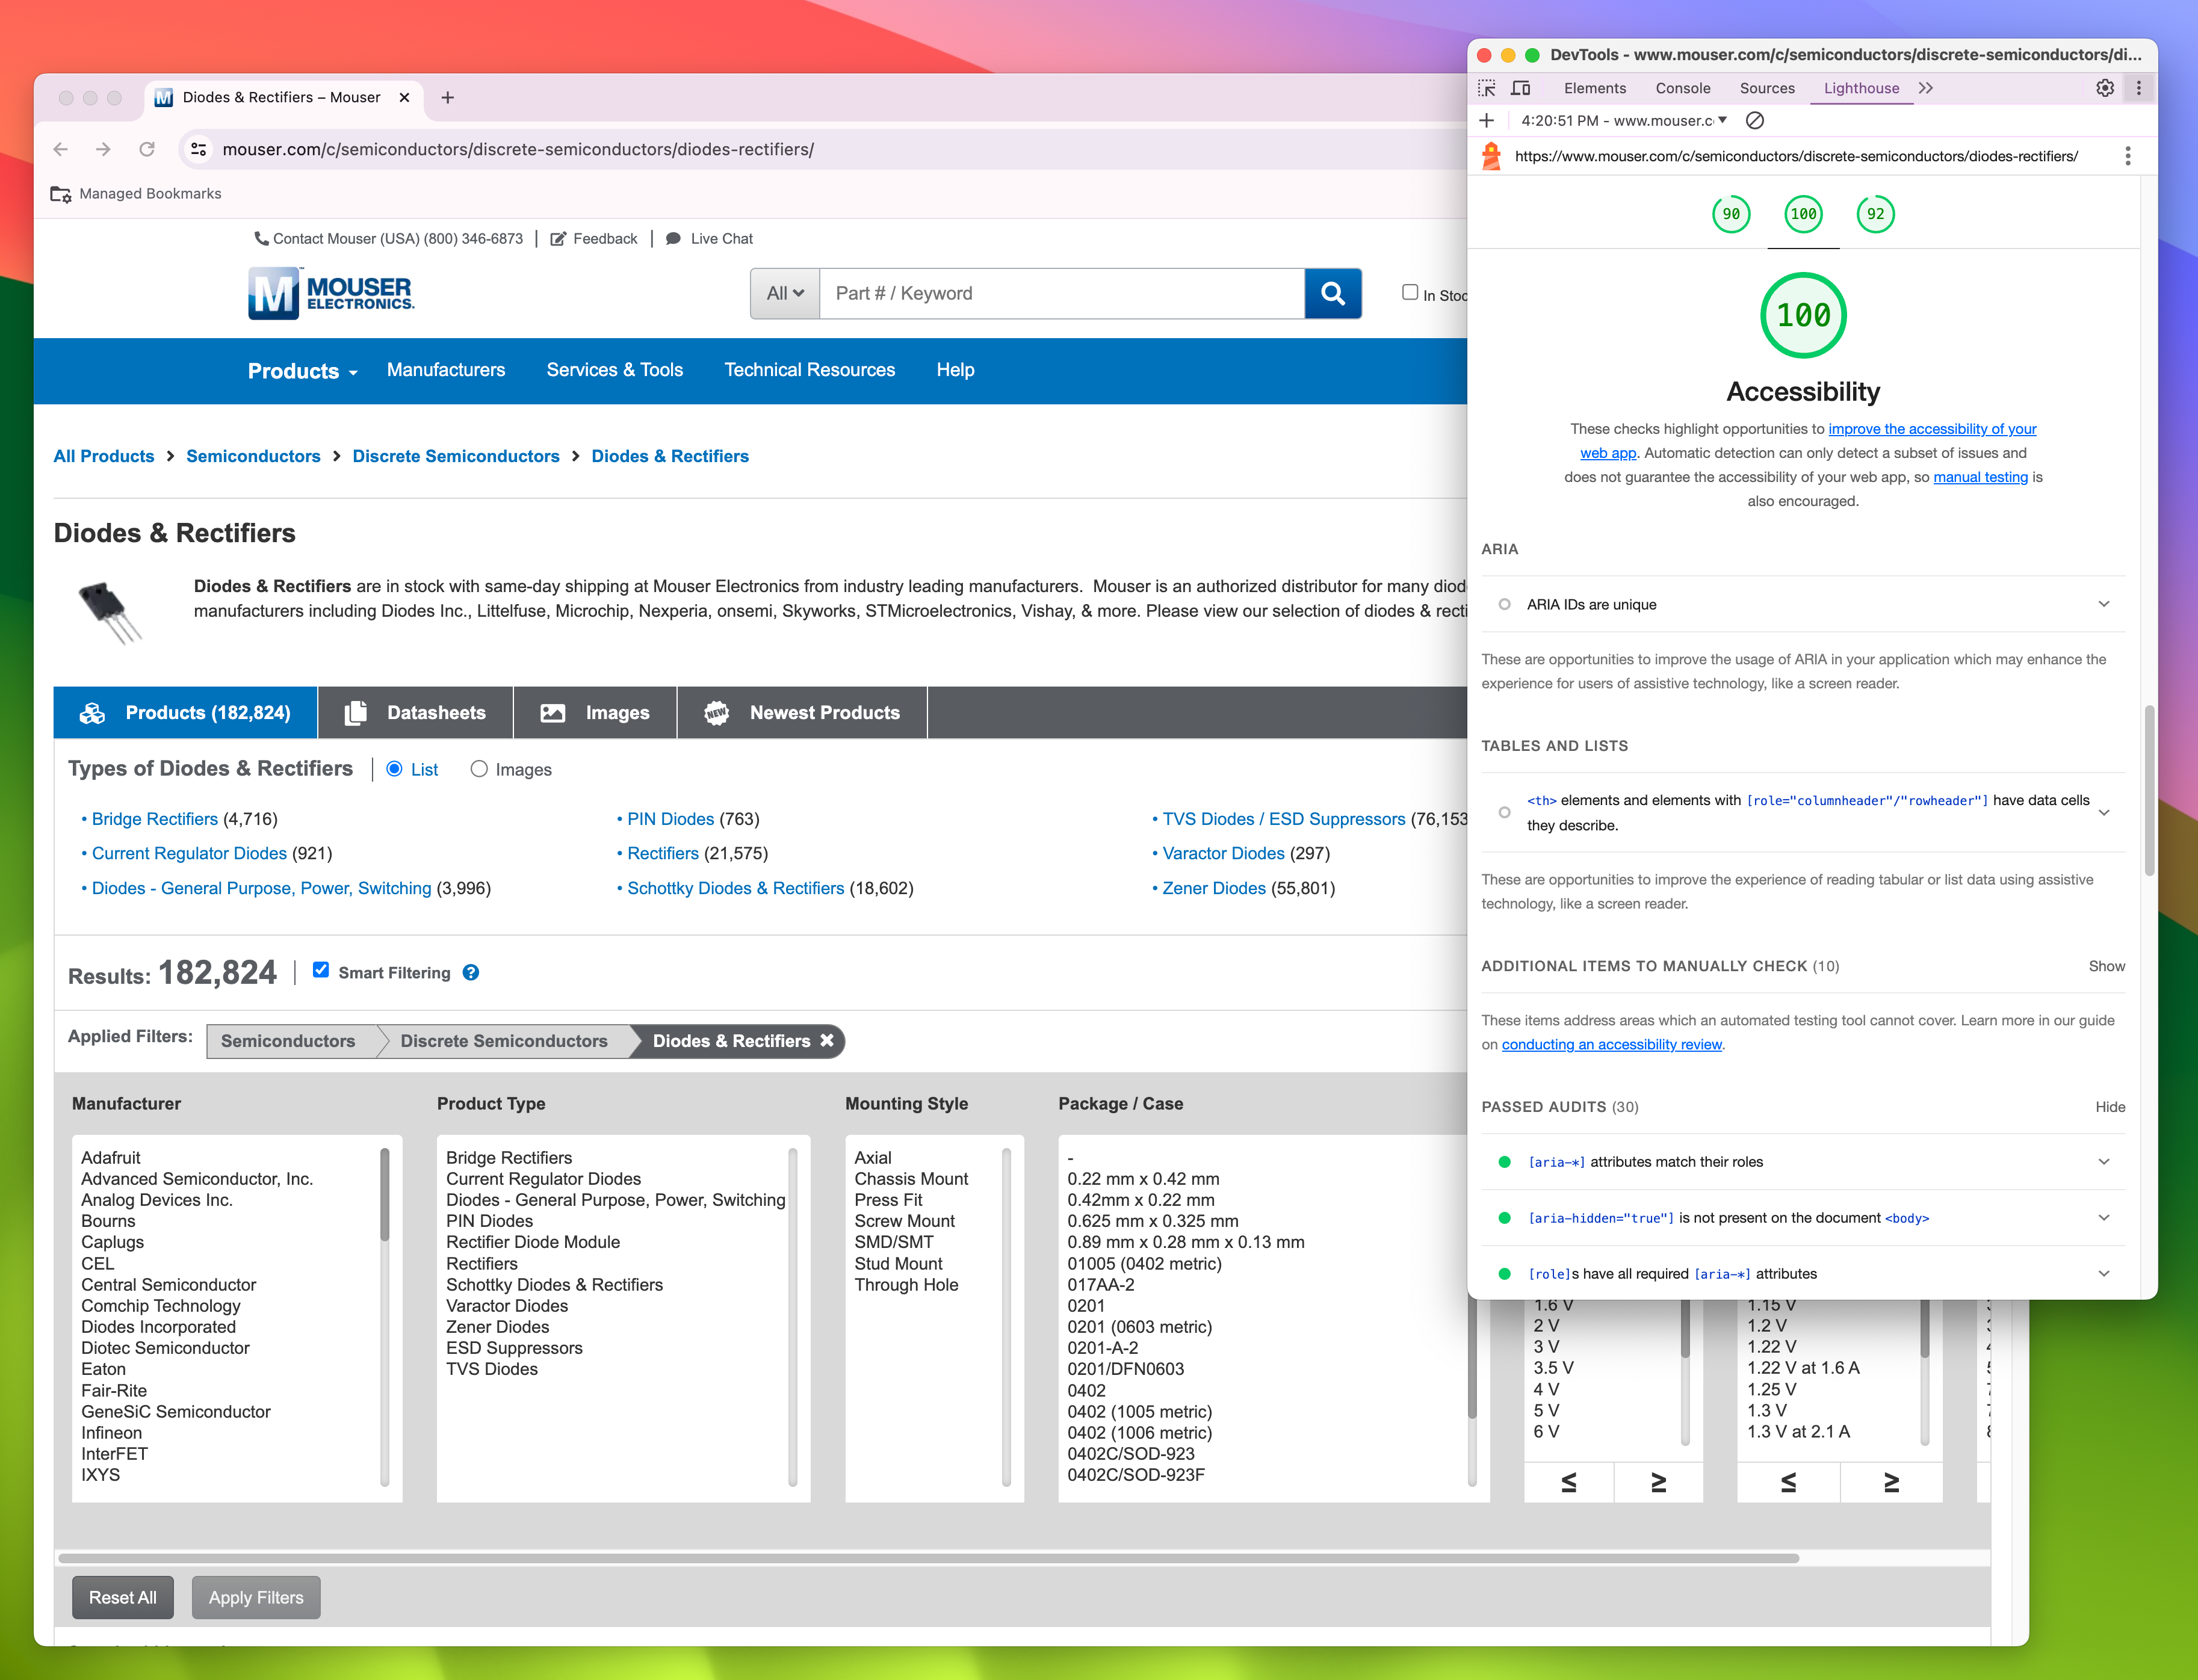The height and width of the screenshot is (1680, 2198).
Task: Open the Images tab in the product tab bar
Action: point(595,713)
